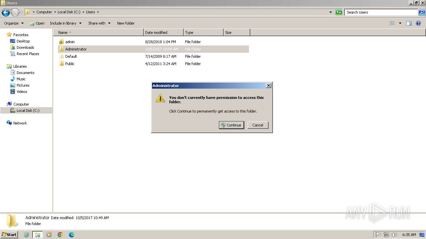This screenshot has height=239, width=426.
Task: Click New folder in the toolbar
Action: pyautogui.click(x=126, y=23)
